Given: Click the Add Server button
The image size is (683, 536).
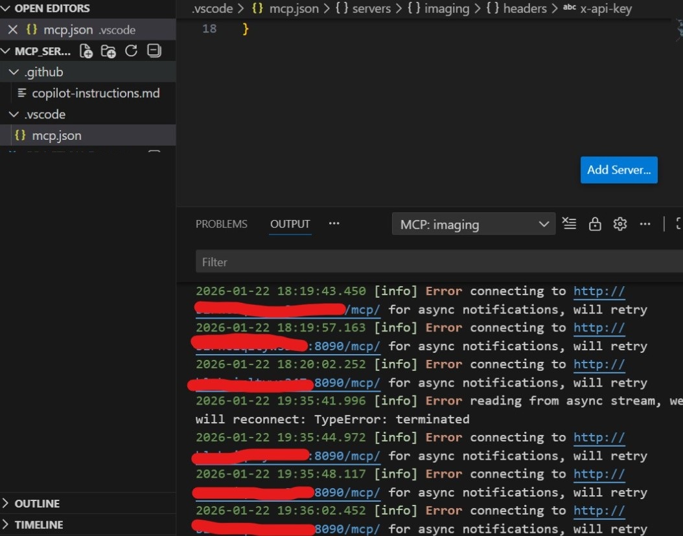Looking at the screenshot, I should click(619, 170).
